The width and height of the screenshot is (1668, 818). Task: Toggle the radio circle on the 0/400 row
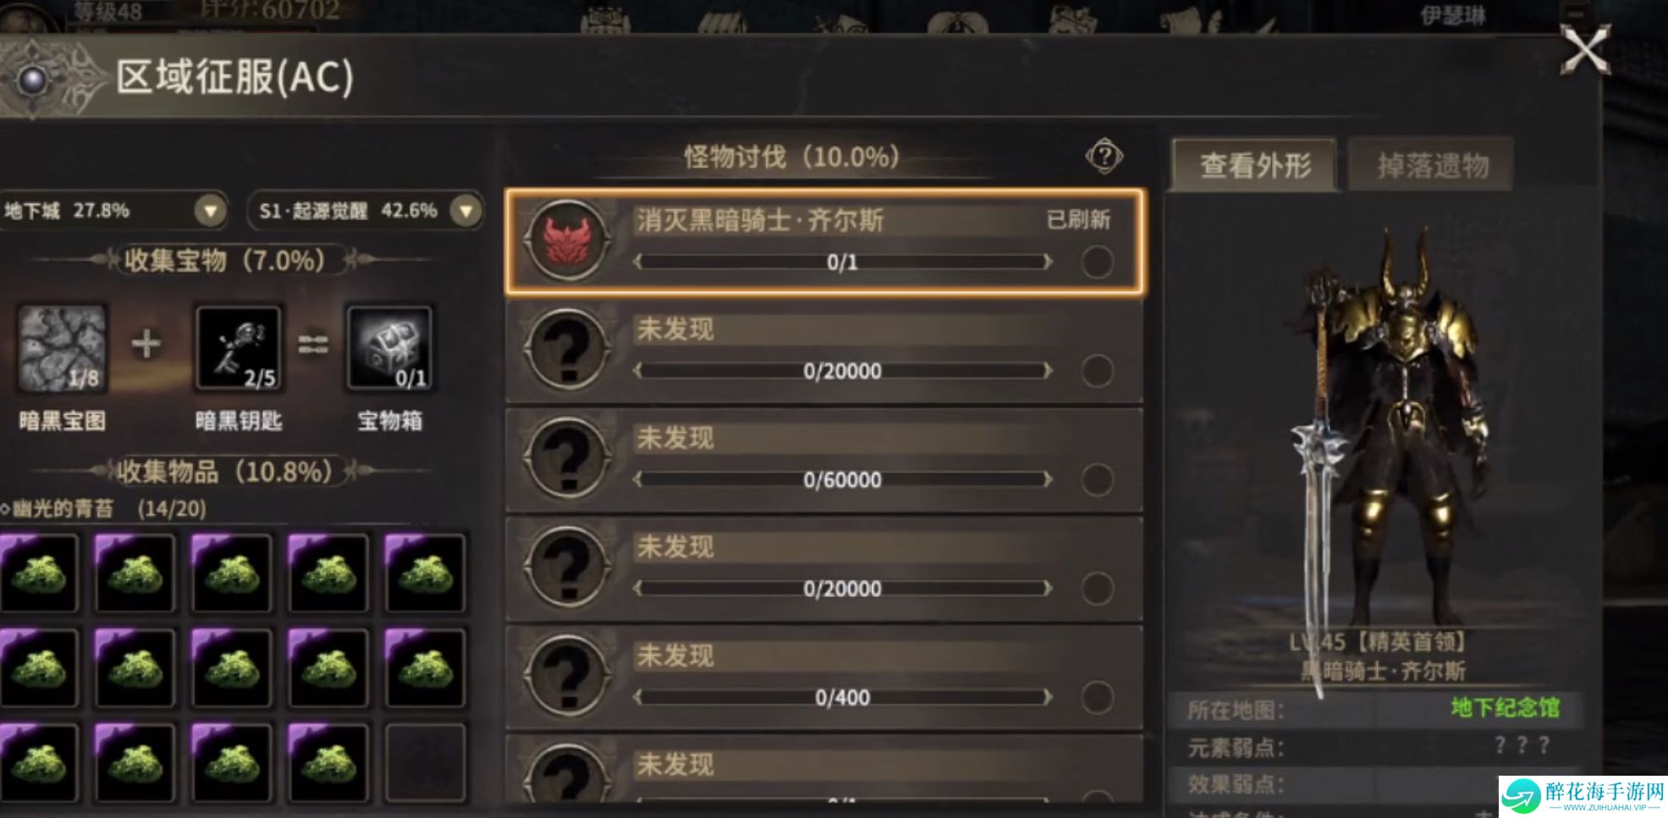1098,697
